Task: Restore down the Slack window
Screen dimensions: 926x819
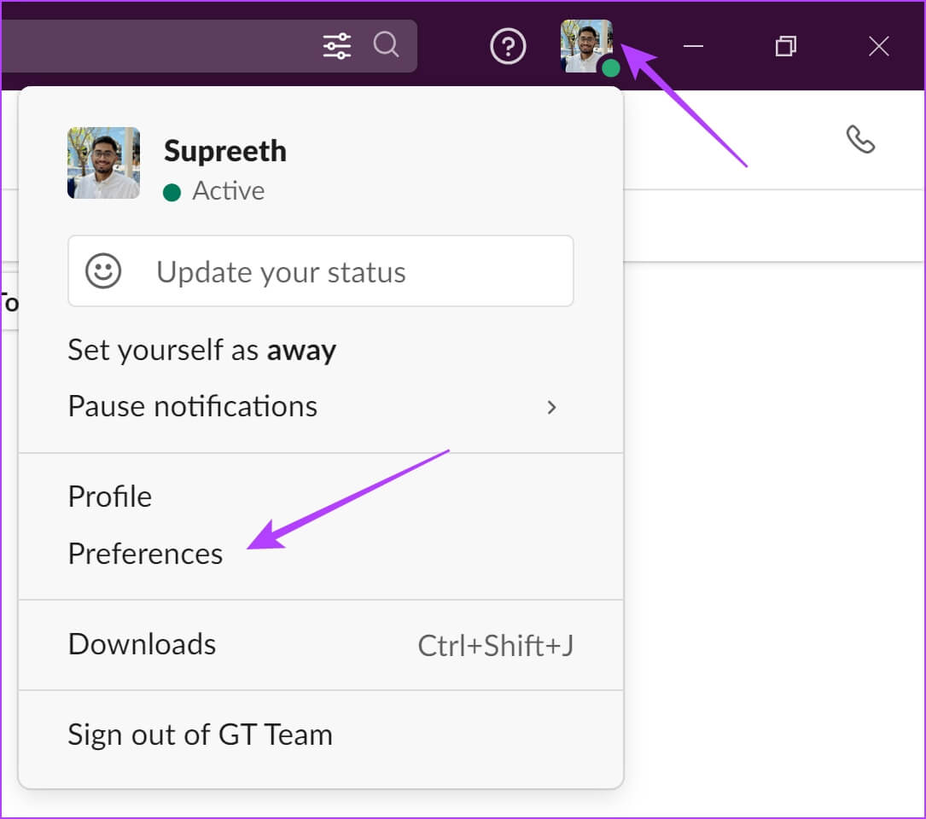Action: click(x=786, y=46)
